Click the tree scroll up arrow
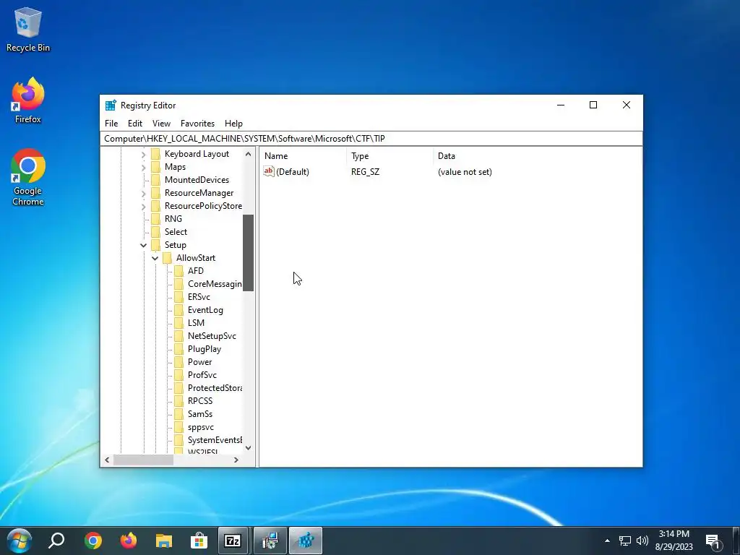 click(x=249, y=154)
